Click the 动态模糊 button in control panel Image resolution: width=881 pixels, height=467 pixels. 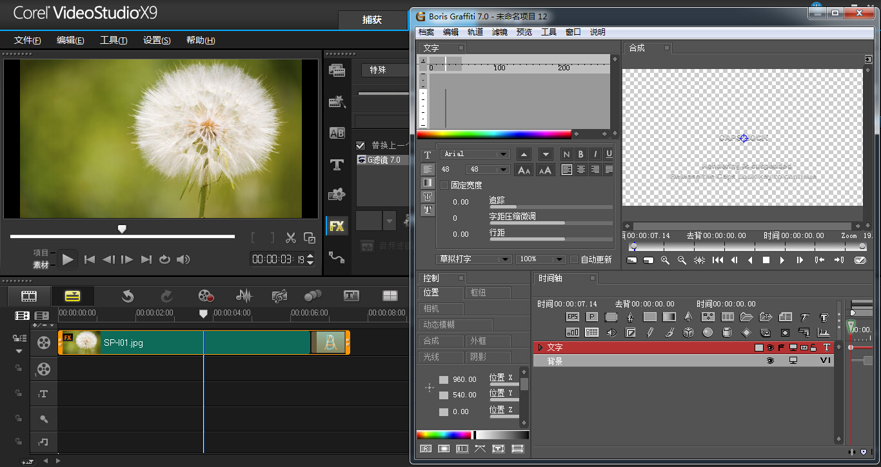[455, 325]
